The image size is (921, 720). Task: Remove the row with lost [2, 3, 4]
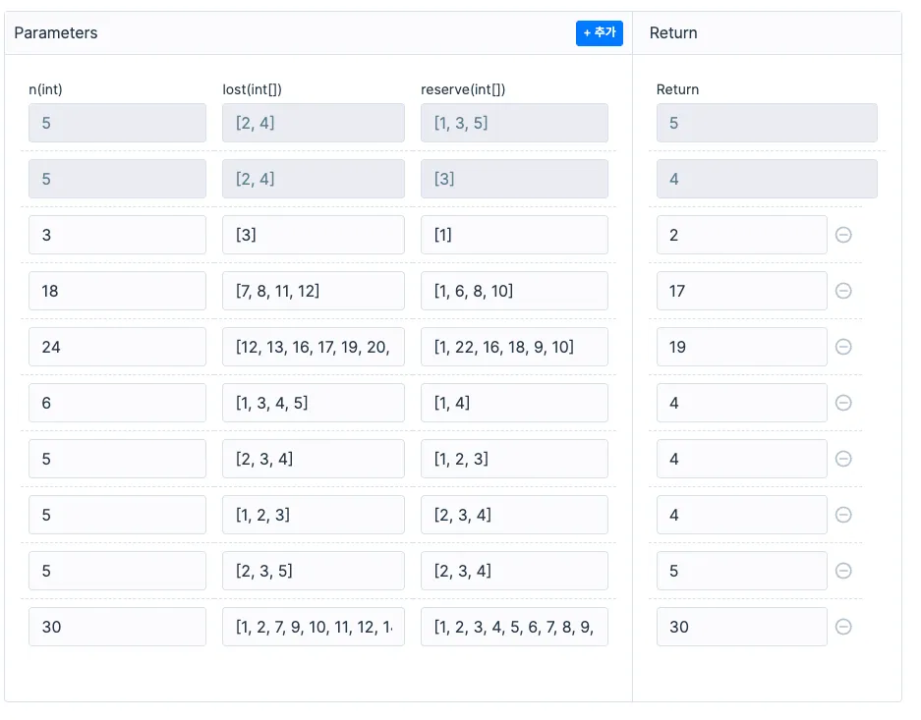click(843, 459)
